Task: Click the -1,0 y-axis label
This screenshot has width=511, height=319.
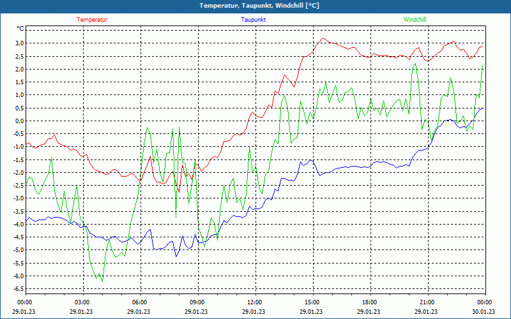Action: (x=19, y=147)
